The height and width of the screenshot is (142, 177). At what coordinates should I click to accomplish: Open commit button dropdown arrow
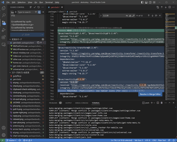pyautogui.click(x=42, y=35)
